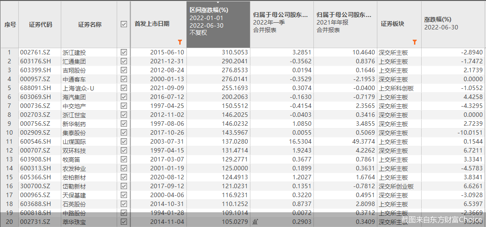Viewport: 486px width, 227px height.
Task: Uncheck the 浙江建投 row checkbox
Action: [x=124, y=52]
